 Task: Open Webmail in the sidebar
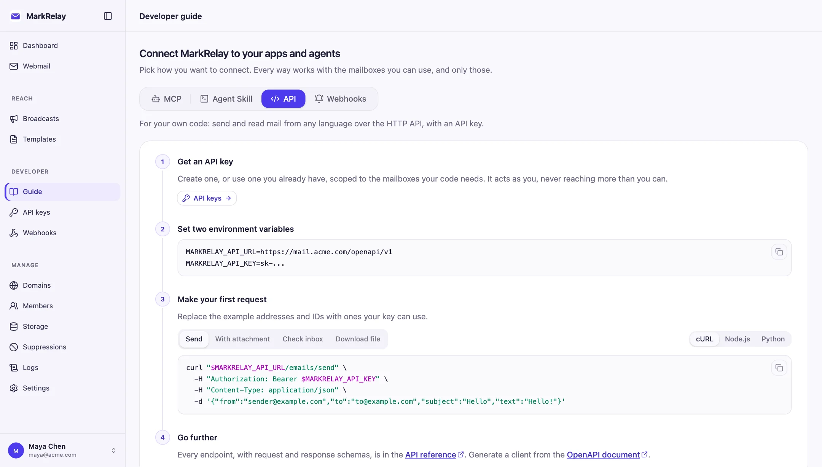click(62, 66)
